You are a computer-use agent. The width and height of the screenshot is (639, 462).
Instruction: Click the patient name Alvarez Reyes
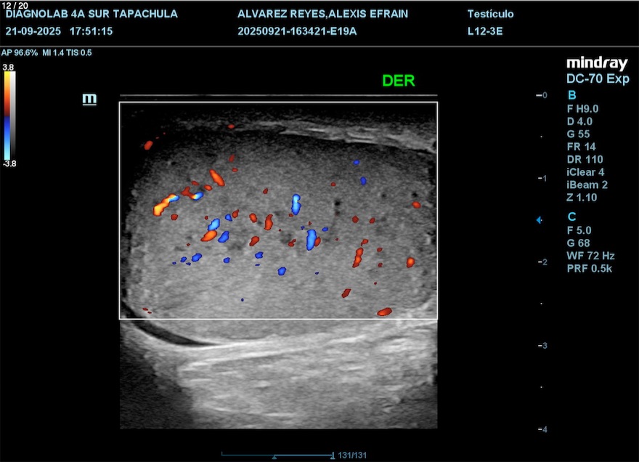coord(322,15)
